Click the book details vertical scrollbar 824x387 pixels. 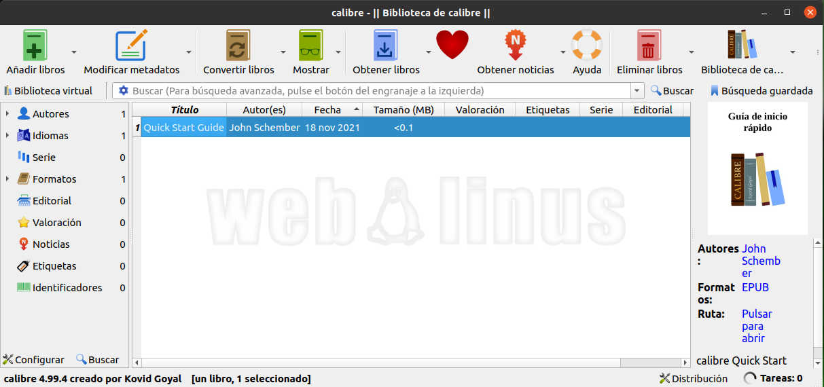click(818, 302)
